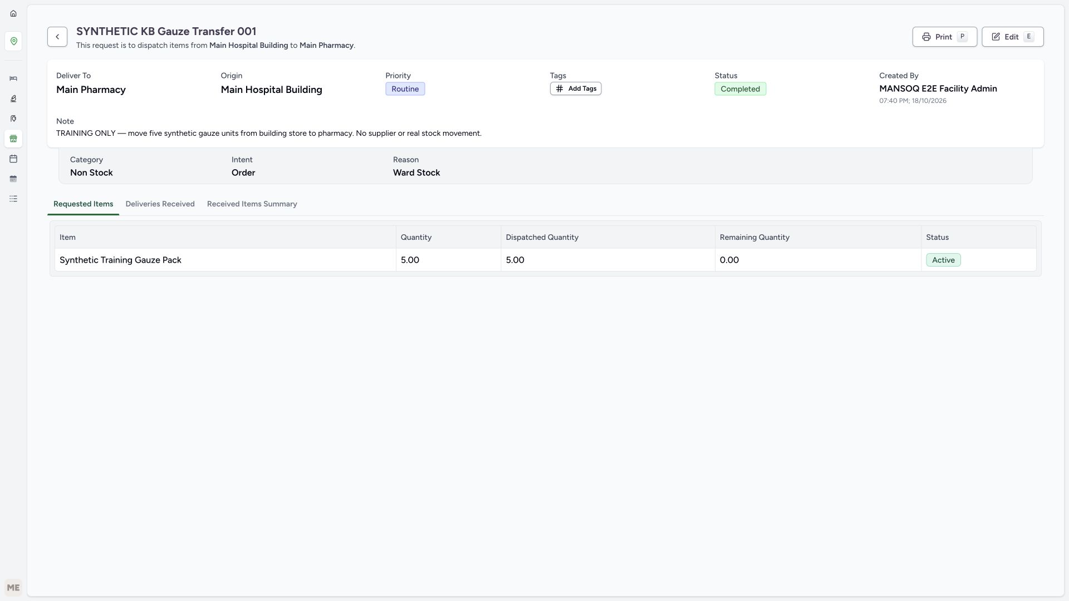Click Add Tags button
Viewport: 1069px width, 601px height.
pyautogui.click(x=576, y=88)
